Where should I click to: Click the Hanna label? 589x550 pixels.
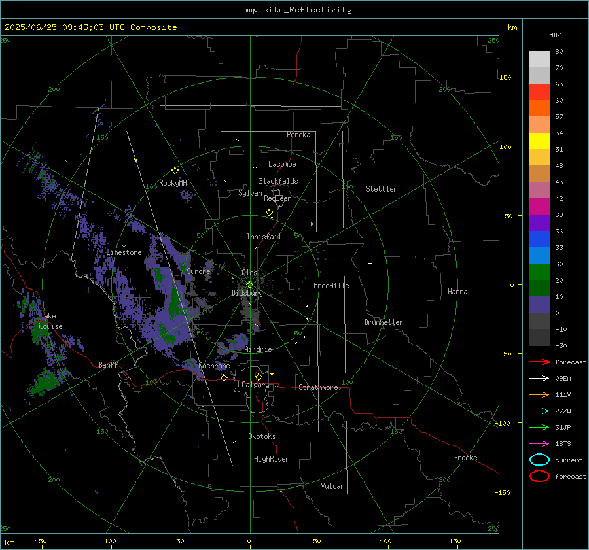457,292
